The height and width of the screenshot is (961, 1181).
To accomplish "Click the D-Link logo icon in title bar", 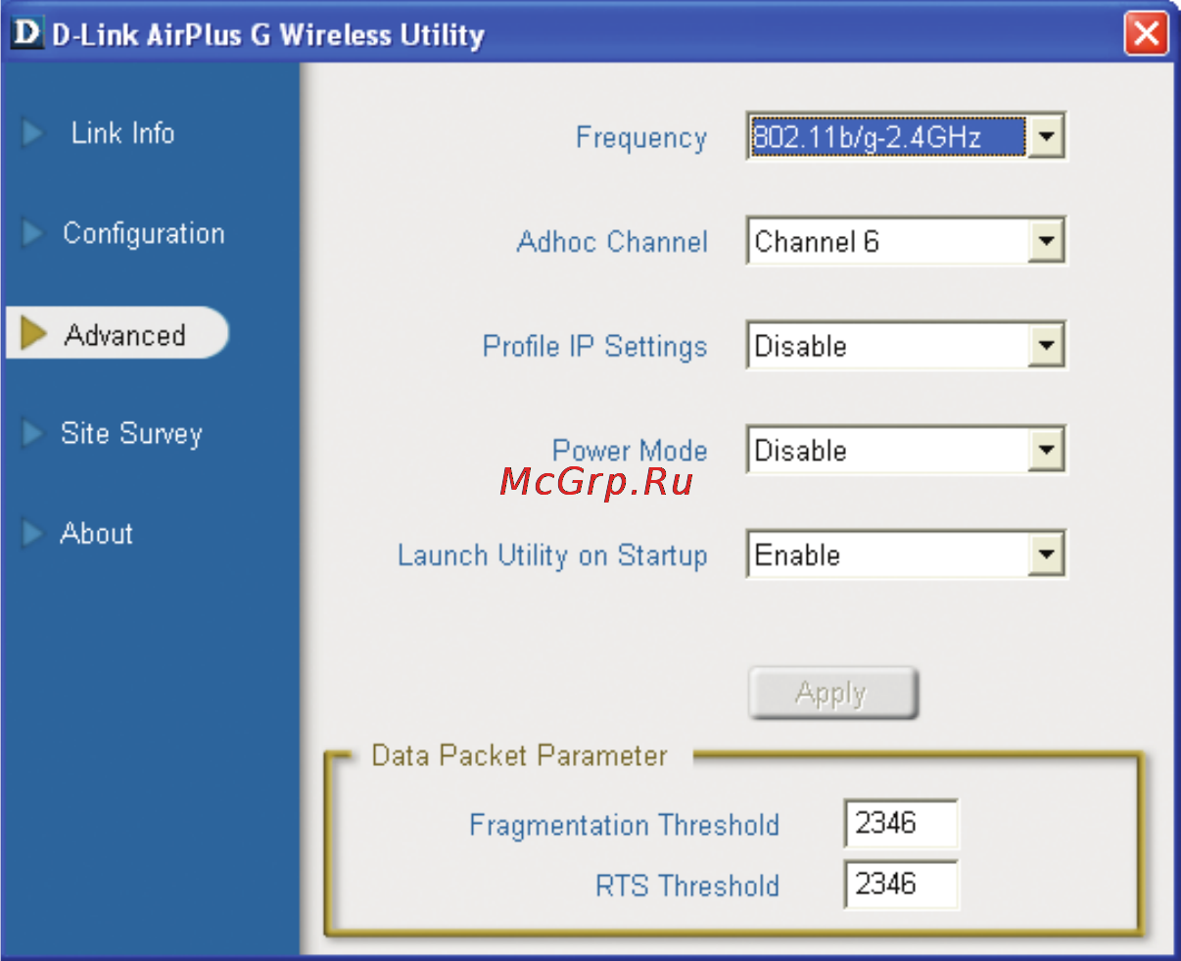I will click(26, 33).
